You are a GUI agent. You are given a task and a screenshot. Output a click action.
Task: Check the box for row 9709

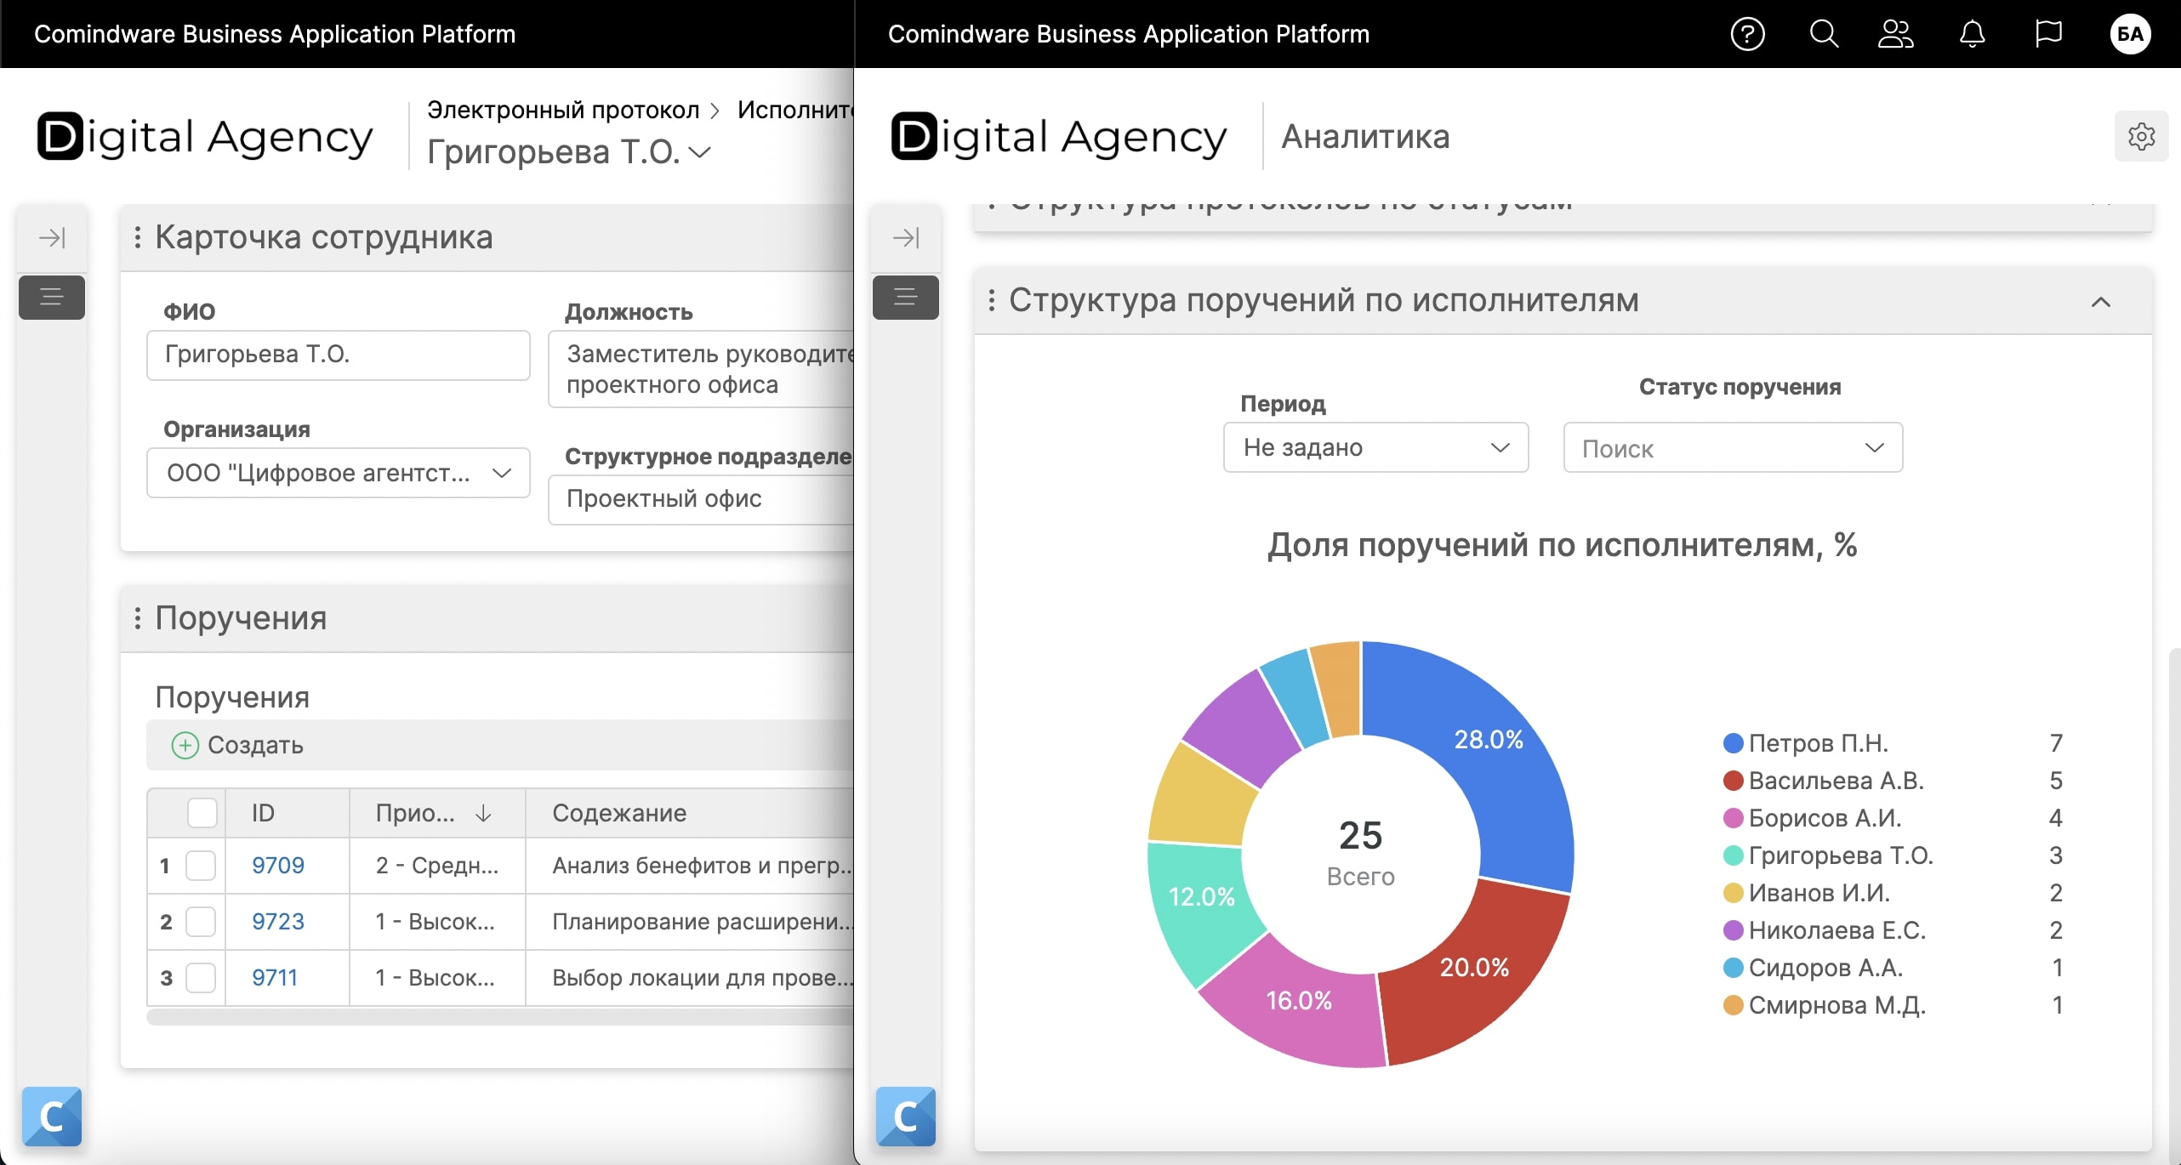click(x=201, y=866)
